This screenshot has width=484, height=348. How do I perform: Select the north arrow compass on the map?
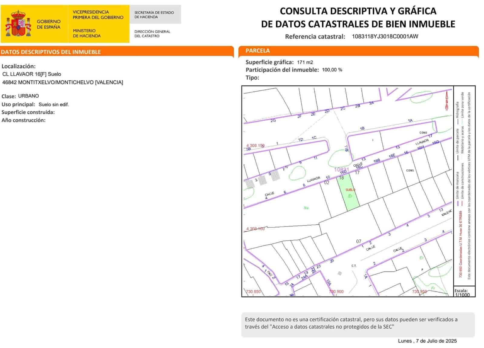point(447,100)
